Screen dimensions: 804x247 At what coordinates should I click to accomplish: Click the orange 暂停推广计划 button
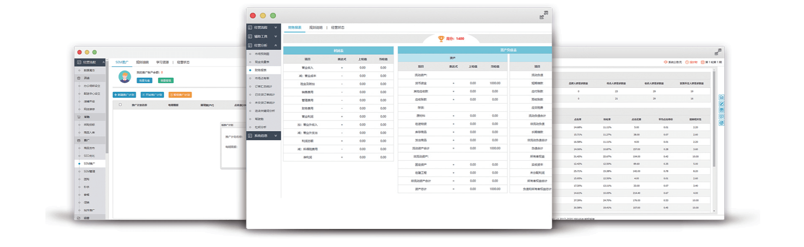pos(180,95)
